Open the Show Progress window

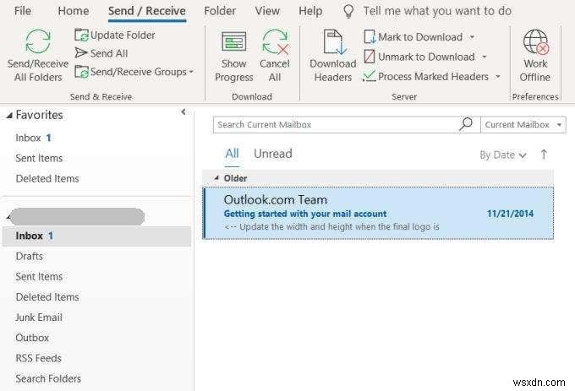click(233, 57)
